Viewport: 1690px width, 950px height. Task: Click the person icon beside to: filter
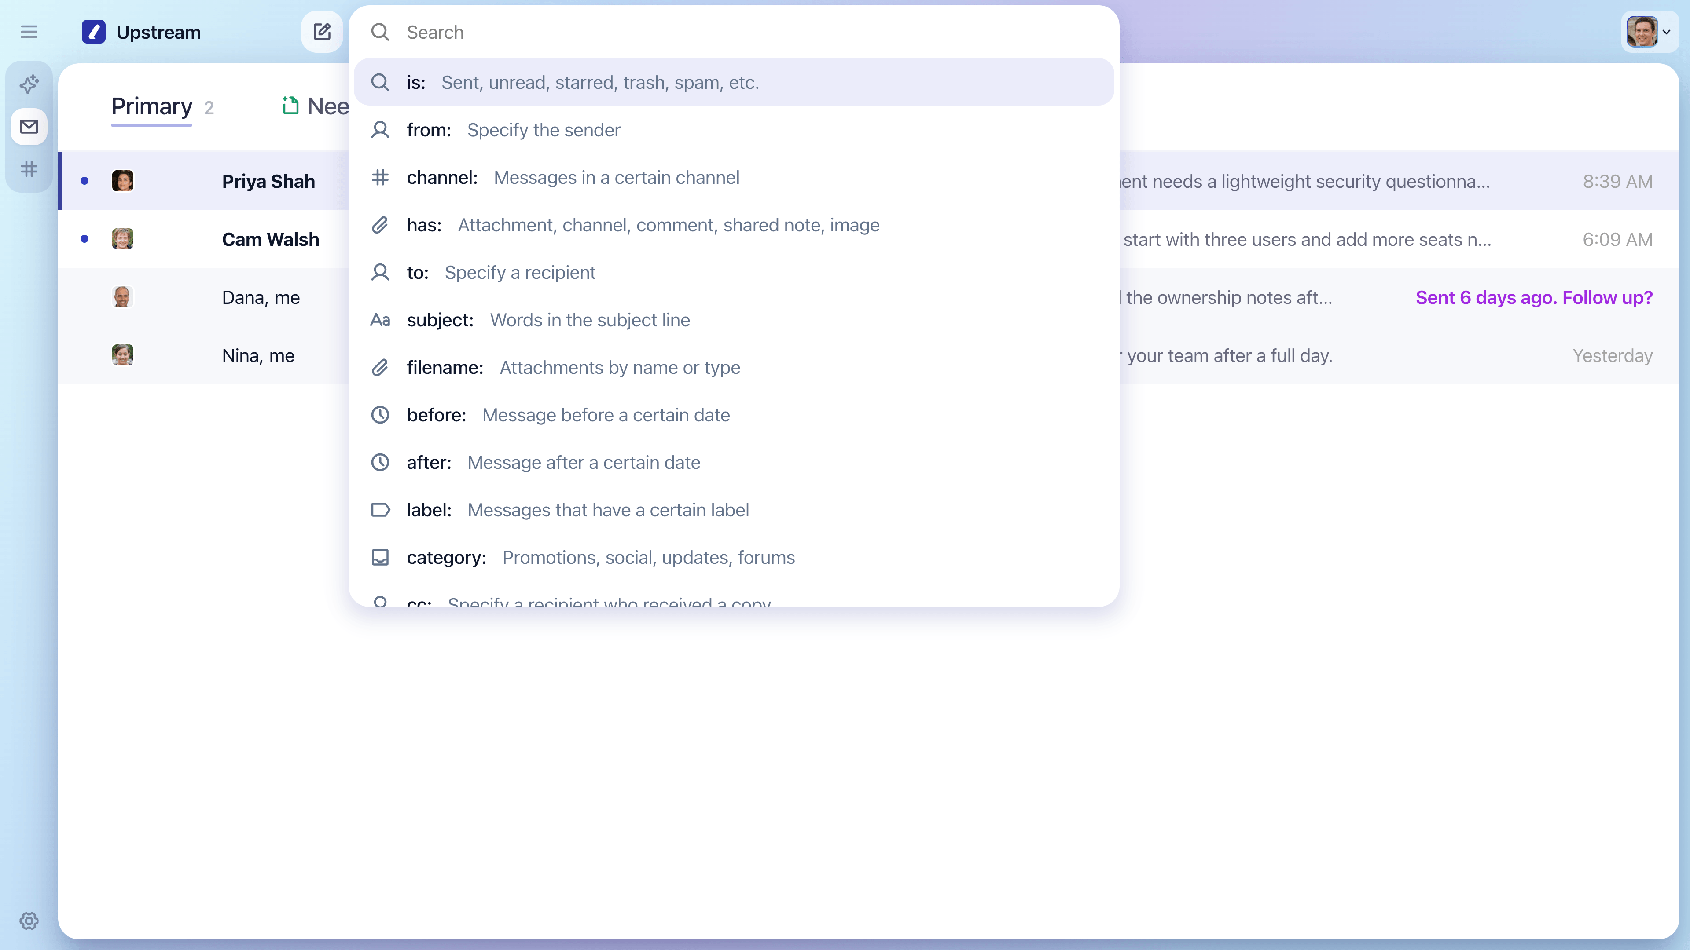[380, 272]
